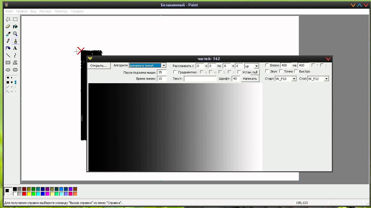
Task: Activate the Magnifier tool
Action: click(15, 34)
